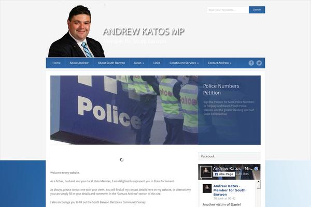Viewport: 311px width, 207px height.
Task: Click the verified badge on Facebook widget
Action: tap(256, 169)
